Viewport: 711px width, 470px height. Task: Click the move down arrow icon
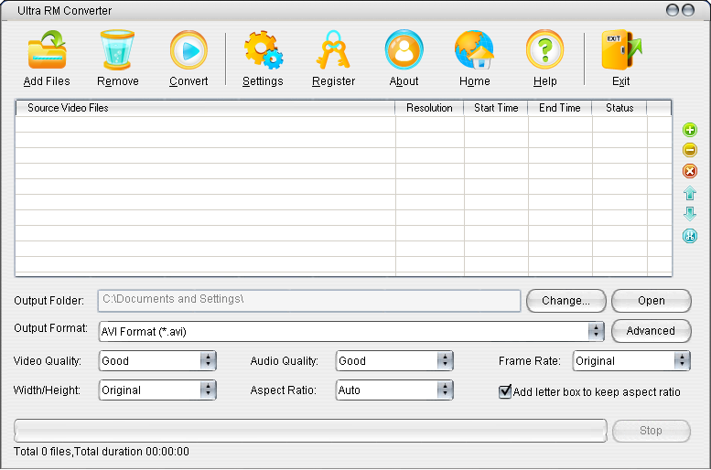tap(690, 214)
